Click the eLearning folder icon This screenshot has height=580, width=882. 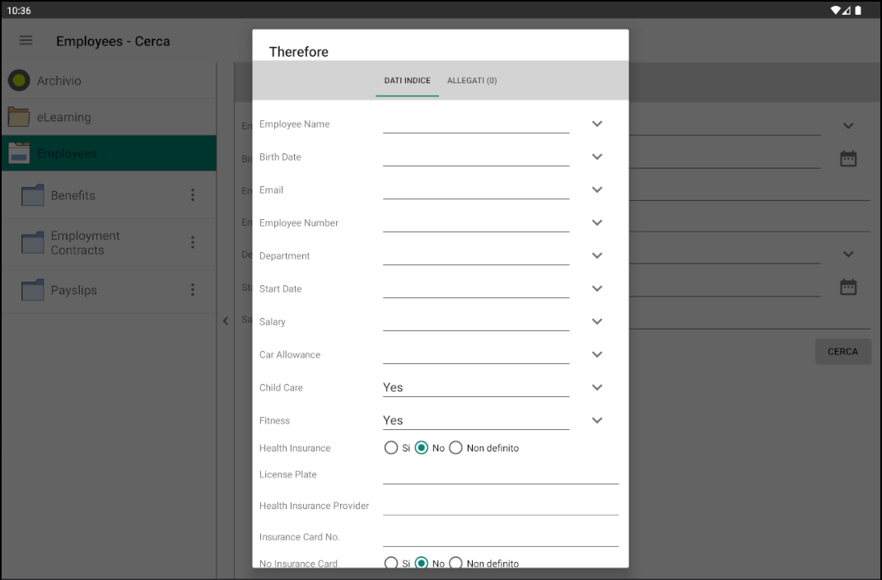click(x=18, y=117)
